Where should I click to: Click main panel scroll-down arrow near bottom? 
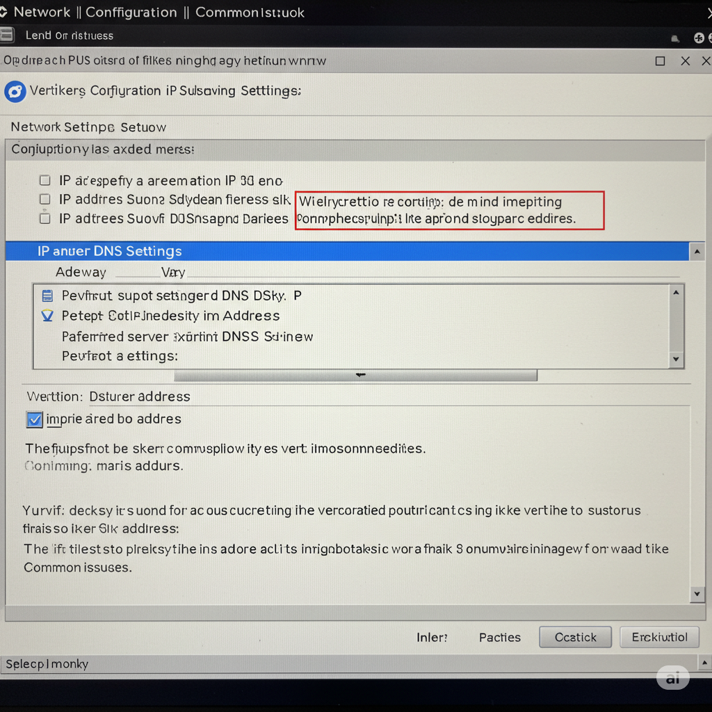pos(697,594)
